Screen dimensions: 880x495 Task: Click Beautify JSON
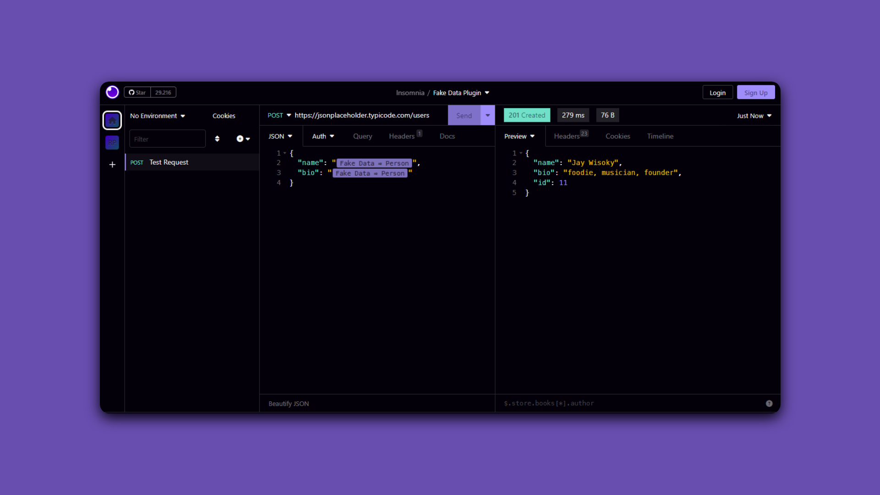pos(289,404)
